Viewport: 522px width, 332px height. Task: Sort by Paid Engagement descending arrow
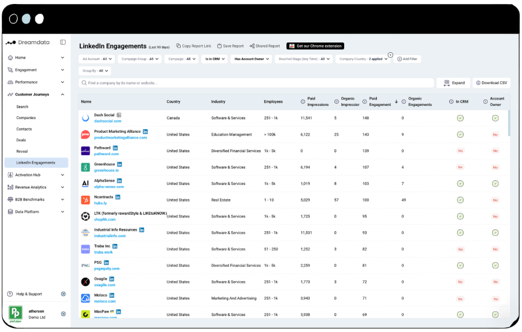pos(396,102)
